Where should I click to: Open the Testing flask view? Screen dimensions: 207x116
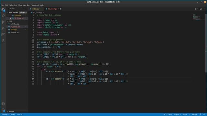pyautogui.click(x=3, y=41)
